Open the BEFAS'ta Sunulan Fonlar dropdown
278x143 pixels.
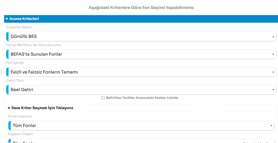tap(136, 54)
